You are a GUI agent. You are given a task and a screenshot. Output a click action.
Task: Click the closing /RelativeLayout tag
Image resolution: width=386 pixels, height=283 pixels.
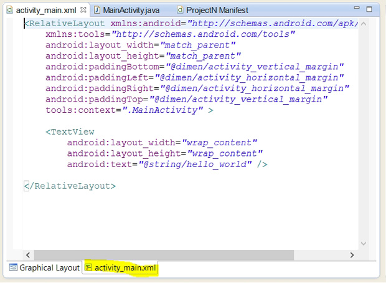tap(70, 186)
